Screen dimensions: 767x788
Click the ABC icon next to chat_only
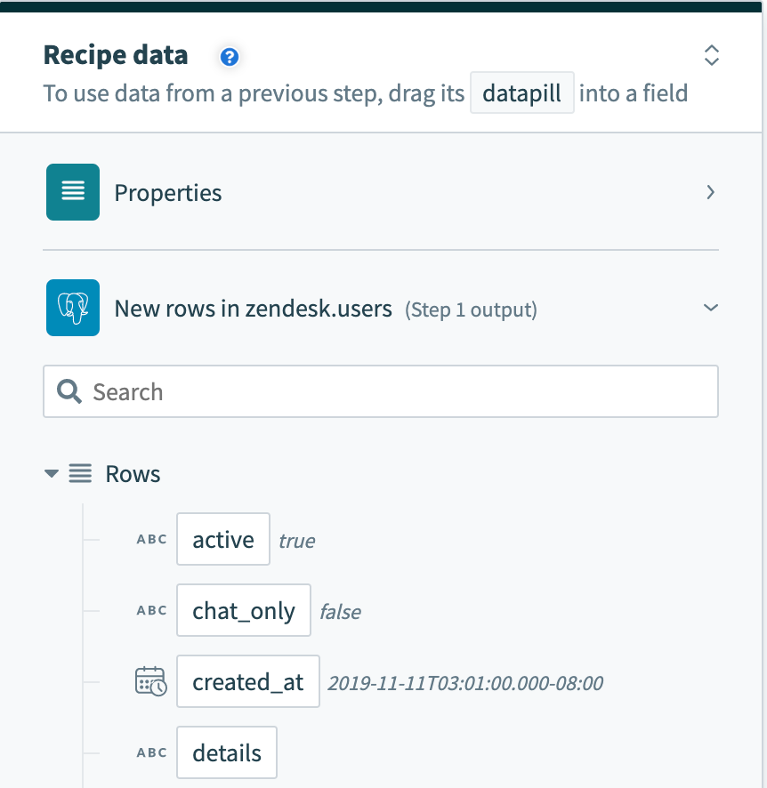coord(151,610)
